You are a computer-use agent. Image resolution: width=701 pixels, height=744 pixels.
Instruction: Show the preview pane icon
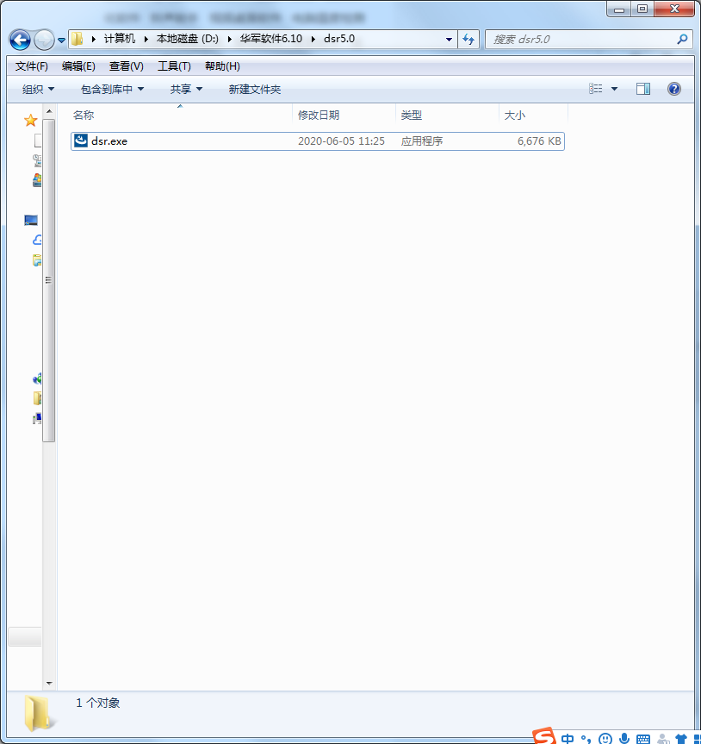642,88
